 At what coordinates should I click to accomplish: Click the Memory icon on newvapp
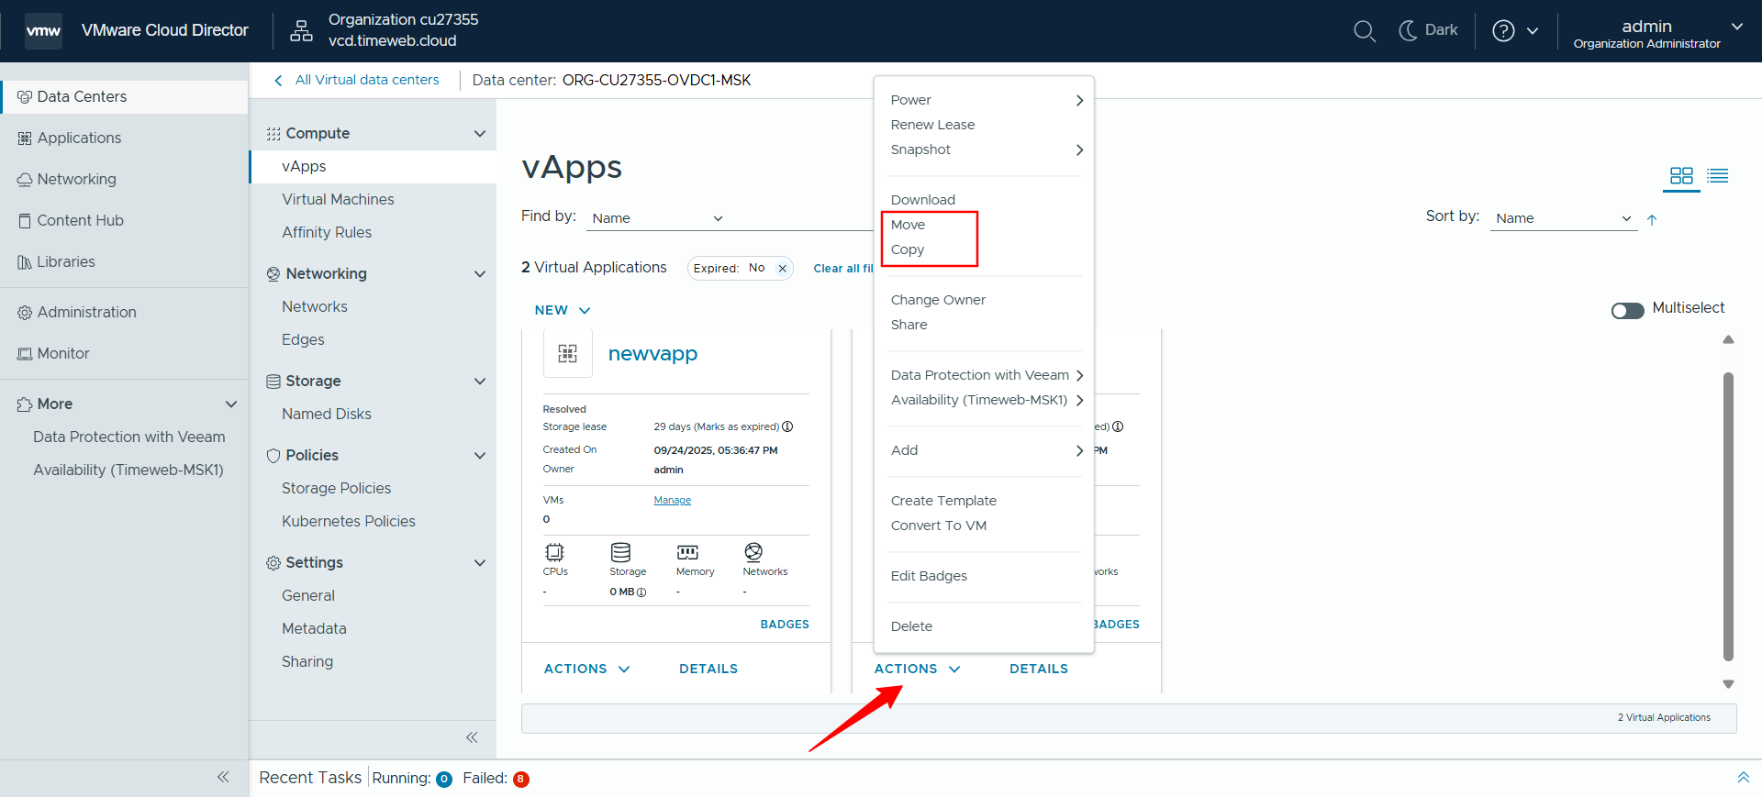point(687,552)
